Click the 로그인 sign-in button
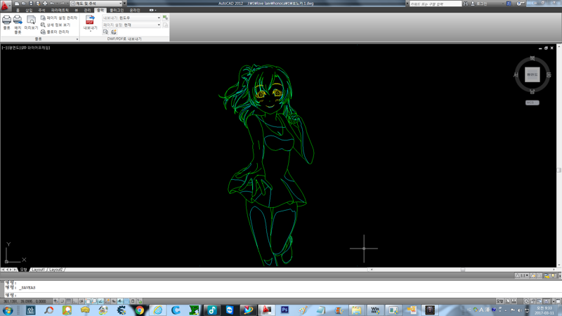The image size is (562, 316). click(x=479, y=4)
